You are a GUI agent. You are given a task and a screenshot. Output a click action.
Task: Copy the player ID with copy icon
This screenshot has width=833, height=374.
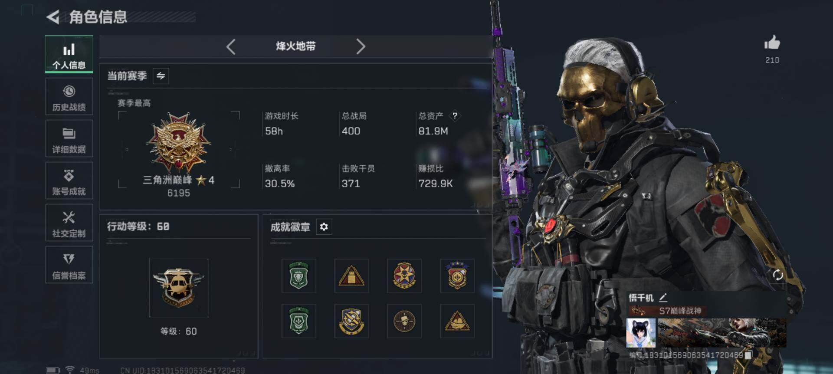748,355
